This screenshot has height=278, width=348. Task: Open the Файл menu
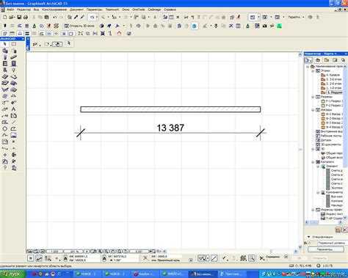(10, 10)
